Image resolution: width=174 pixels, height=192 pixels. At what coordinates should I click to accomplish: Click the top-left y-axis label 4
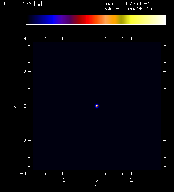click(25, 38)
